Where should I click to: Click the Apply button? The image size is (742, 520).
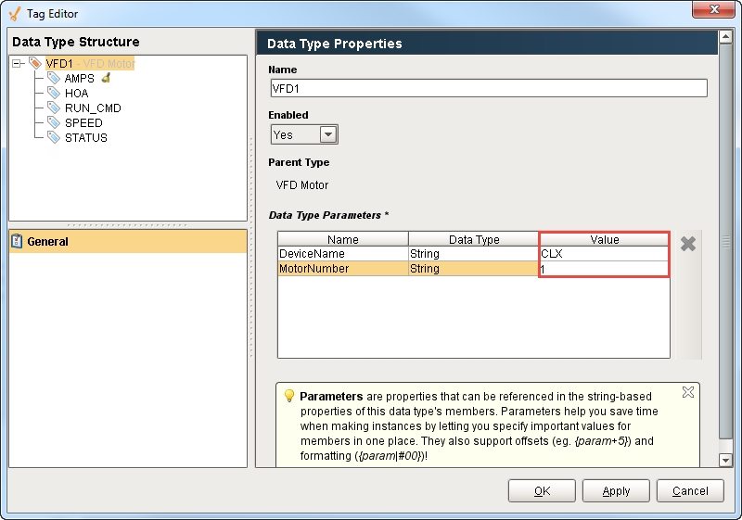click(616, 491)
